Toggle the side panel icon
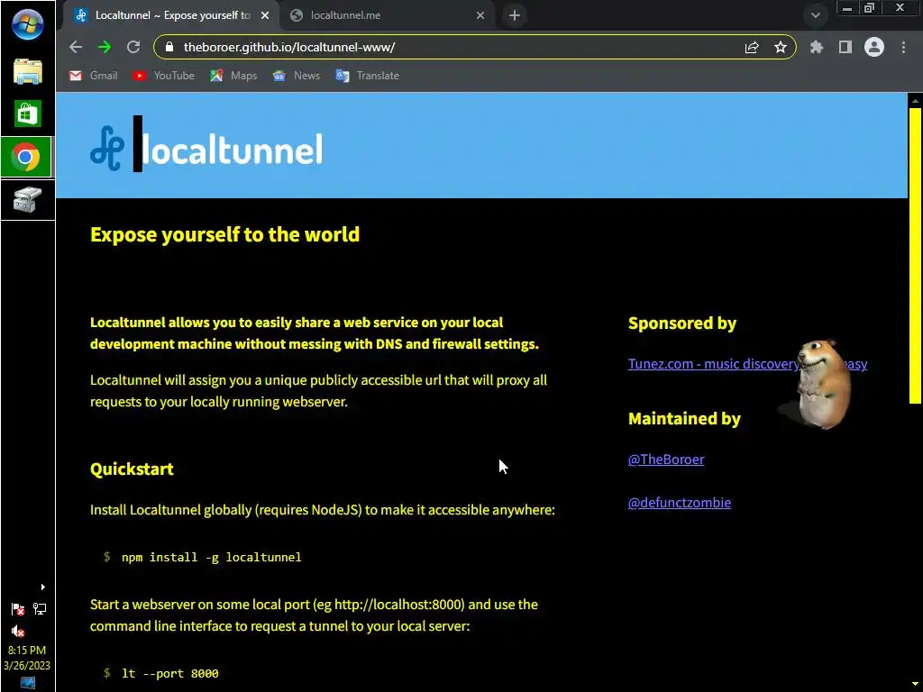This screenshot has width=923, height=692. 845,47
